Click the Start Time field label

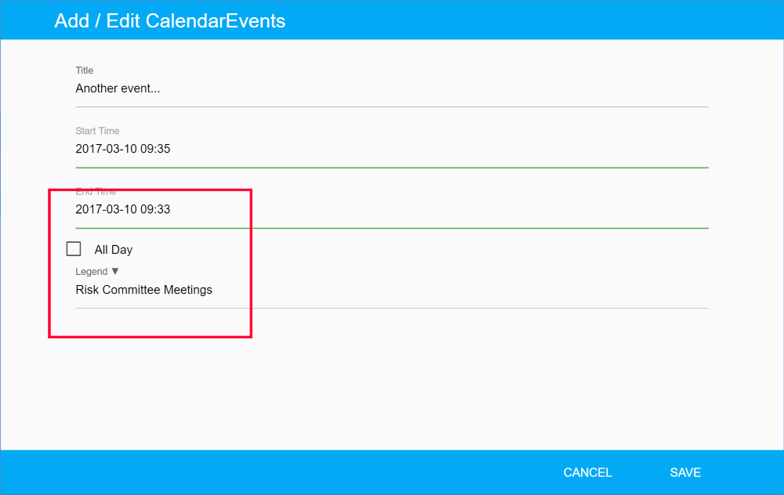pyautogui.click(x=97, y=131)
